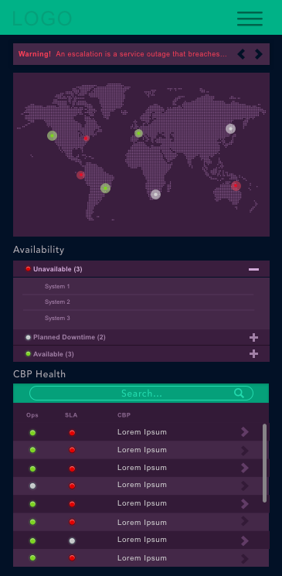This screenshot has height=576, width=282.
Task: Collapse Unavailable section with minus icon
Action: 253,269
